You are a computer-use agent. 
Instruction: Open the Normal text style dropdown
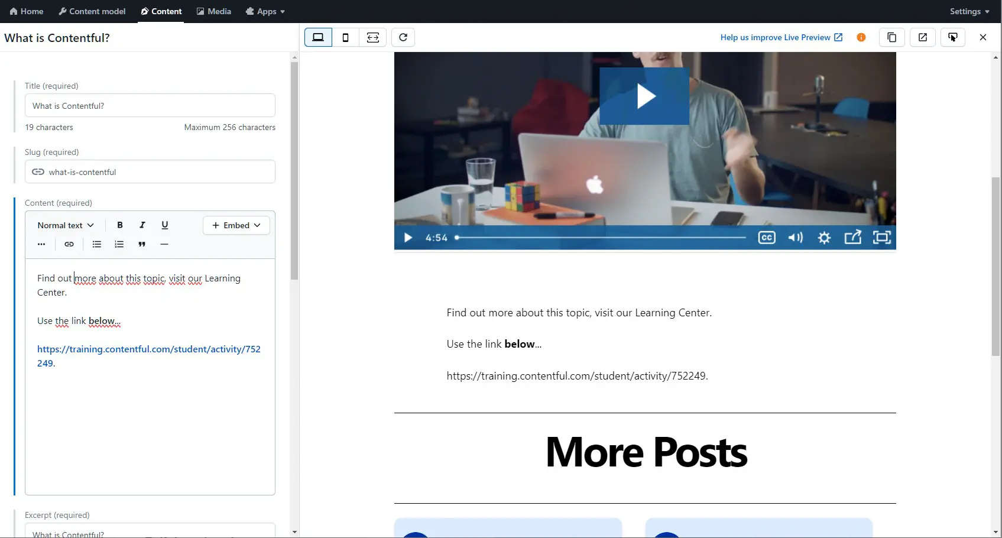pyautogui.click(x=66, y=225)
